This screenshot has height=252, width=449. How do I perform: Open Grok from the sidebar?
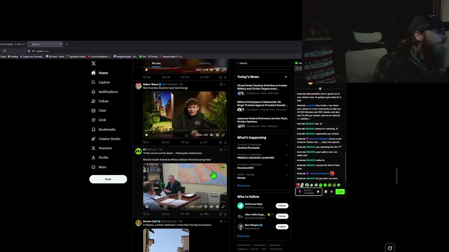(x=99, y=120)
